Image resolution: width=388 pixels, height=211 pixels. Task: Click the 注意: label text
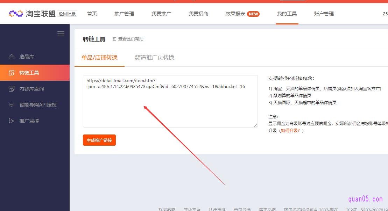coord(274,116)
